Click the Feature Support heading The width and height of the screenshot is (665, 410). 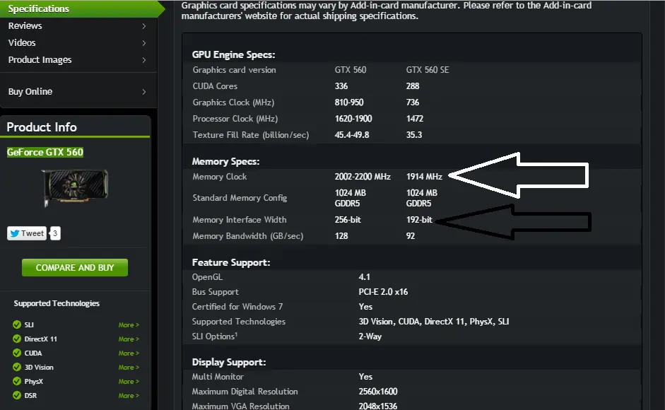pos(230,262)
